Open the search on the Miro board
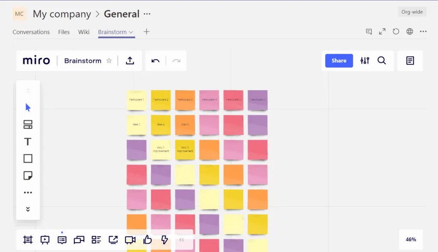The width and height of the screenshot is (438, 252). click(382, 61)
